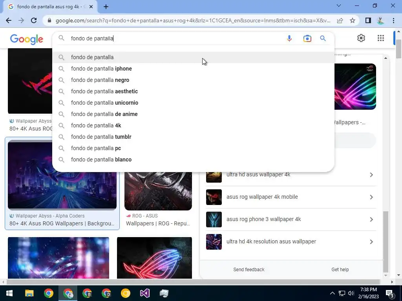Open volume control in system tray
Screen dimensions: 402x301
351,293
